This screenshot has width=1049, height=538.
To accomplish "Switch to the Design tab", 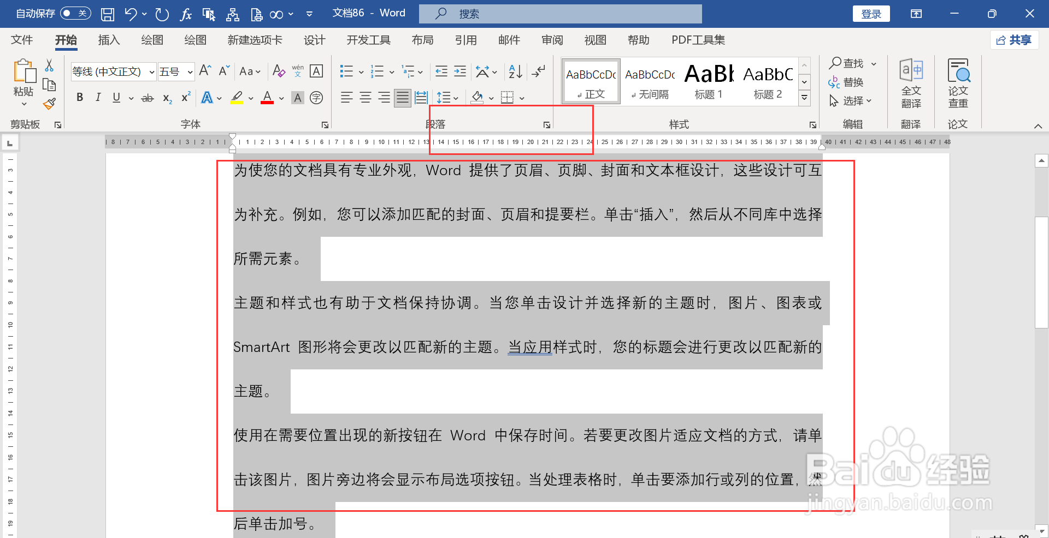I will (x=314, y=40).
